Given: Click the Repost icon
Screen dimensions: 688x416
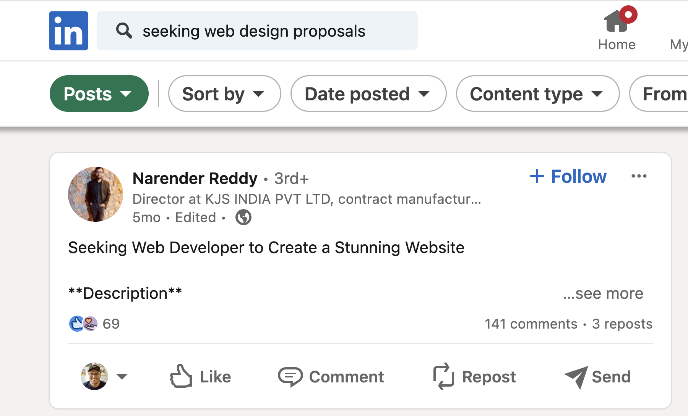Looking at the screenshot, I should coord(443,376).
